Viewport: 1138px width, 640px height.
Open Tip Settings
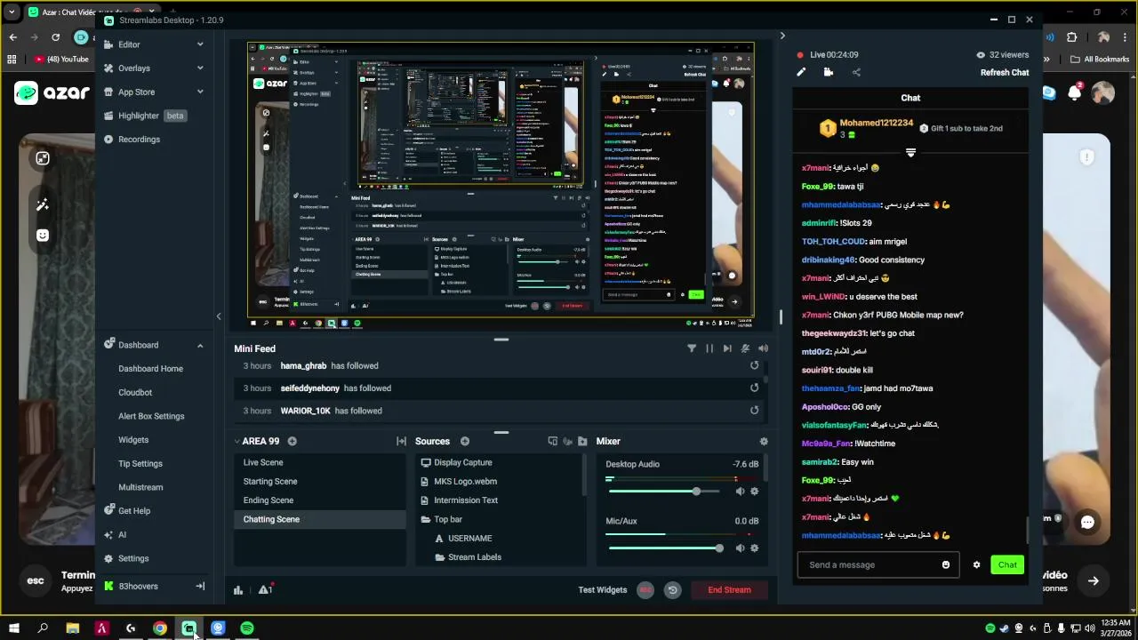pos(140,463)
